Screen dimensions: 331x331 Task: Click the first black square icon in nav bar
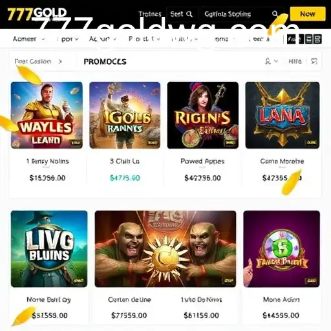point(292,39)
